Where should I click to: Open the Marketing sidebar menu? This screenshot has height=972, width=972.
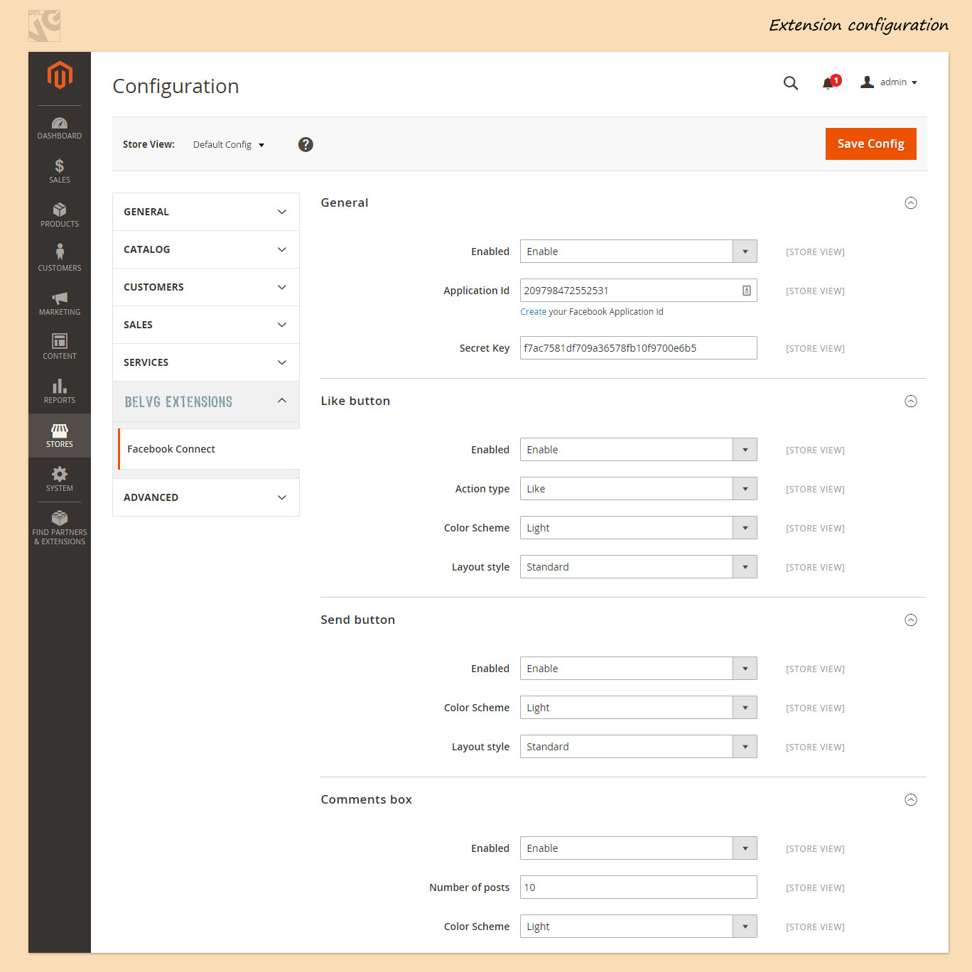[60, 303]
